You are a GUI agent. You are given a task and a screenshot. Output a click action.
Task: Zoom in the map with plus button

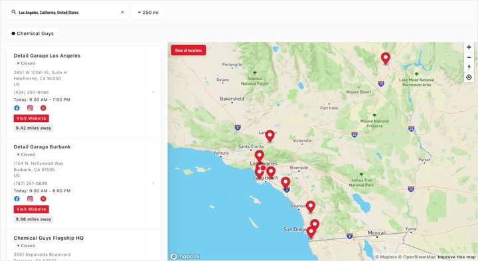tap(469, 47)
